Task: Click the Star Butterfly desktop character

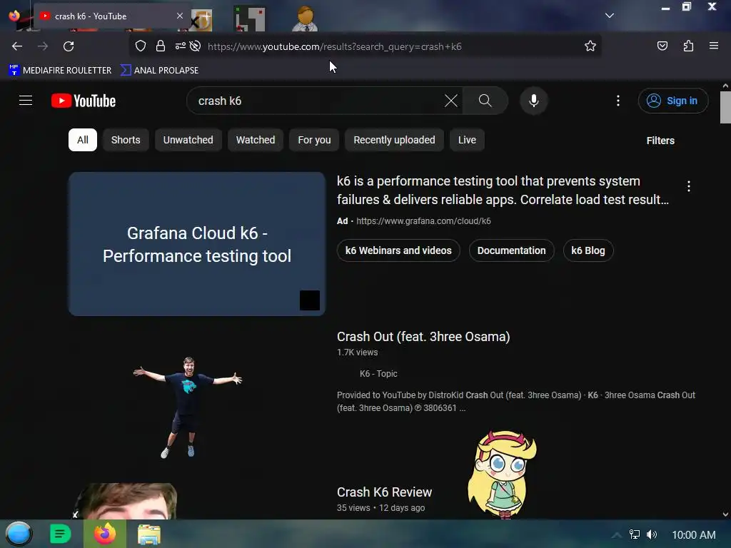Action: (x=502, y=475)
